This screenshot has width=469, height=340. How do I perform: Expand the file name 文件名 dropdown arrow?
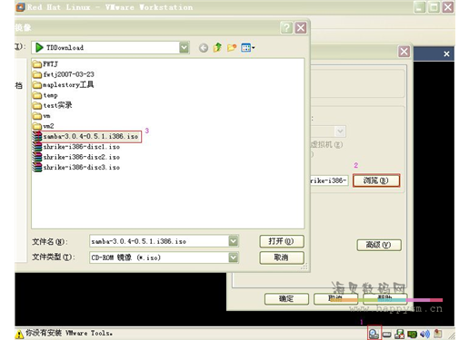(x=234, y=241)
